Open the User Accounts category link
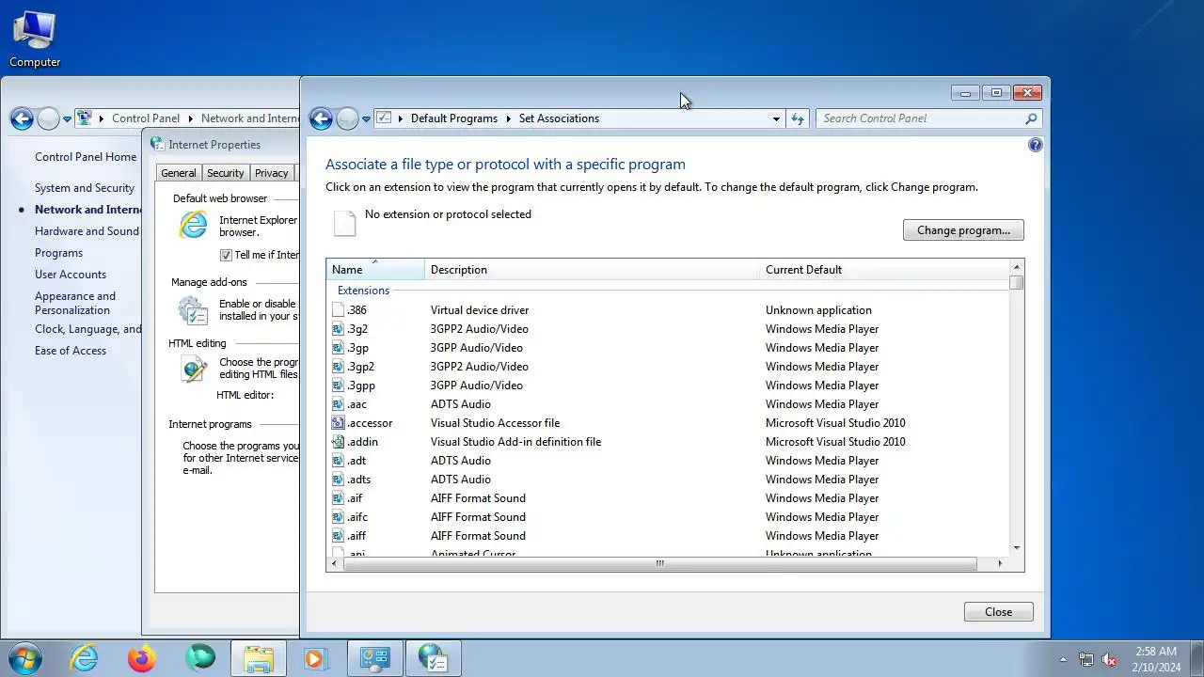1204x677 pixels. pos(71,275)
